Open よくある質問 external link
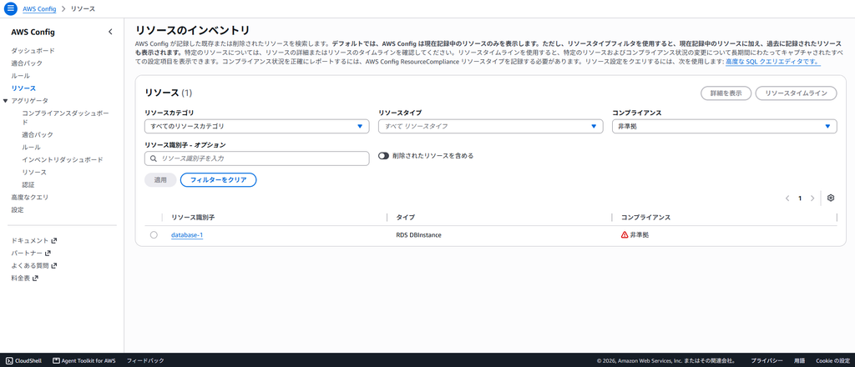Screen dimensions: 855x367 pyautogui.click(x=33, y=265)
